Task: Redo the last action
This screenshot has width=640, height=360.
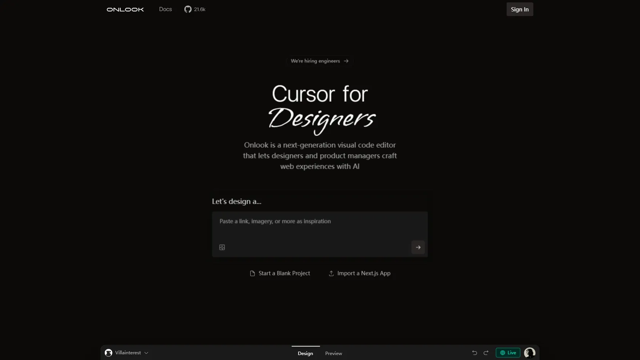Action: 486,353
